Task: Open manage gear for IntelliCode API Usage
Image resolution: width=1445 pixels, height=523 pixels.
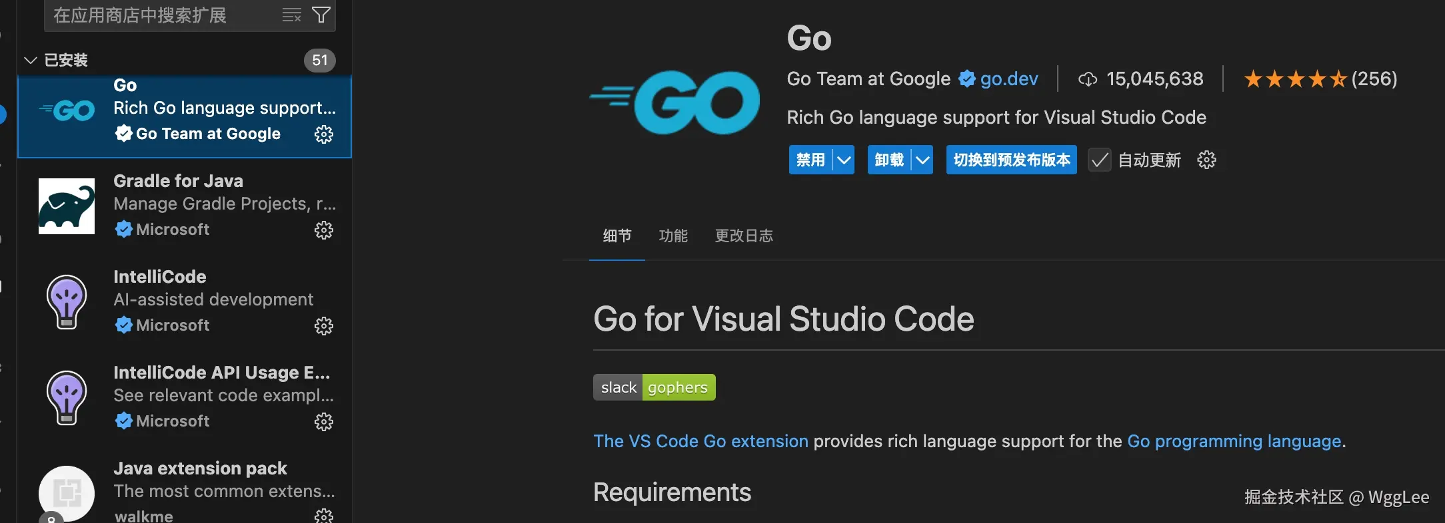Action: [324, 422]
